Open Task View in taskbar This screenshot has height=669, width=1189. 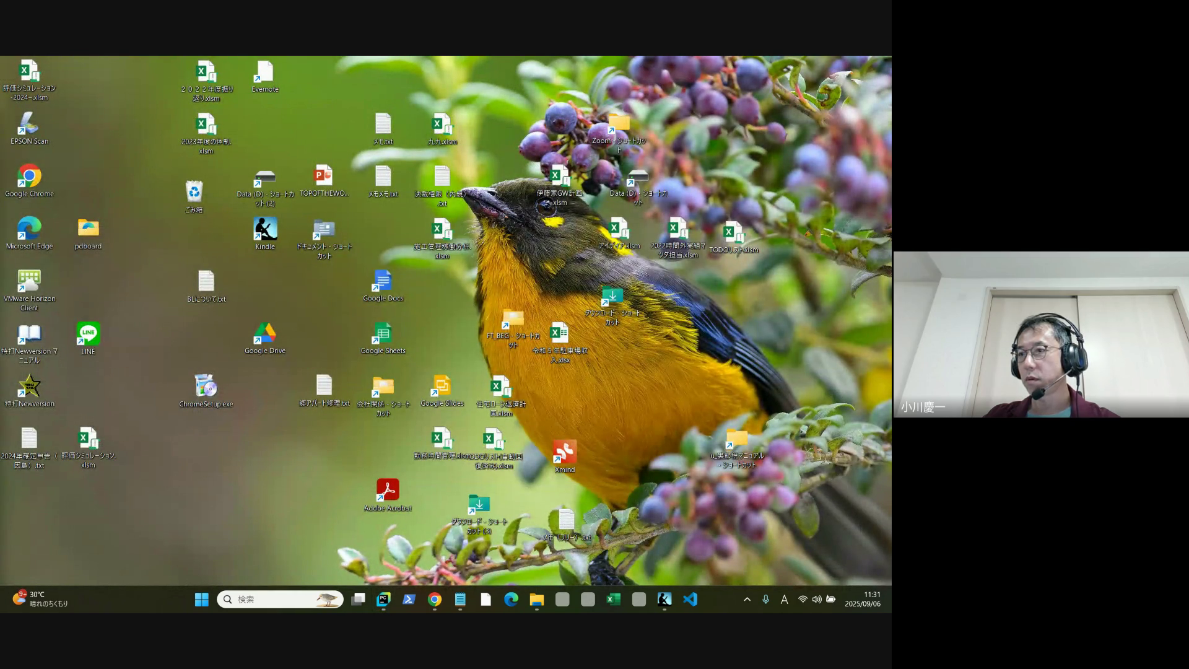coord(358,599)
